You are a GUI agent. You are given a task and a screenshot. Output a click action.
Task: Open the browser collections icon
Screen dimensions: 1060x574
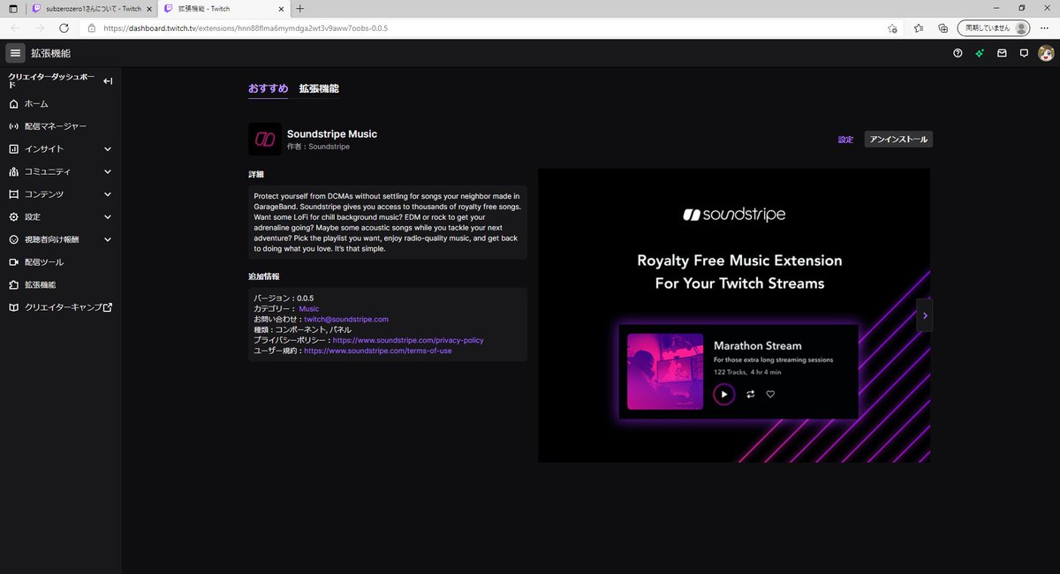[943, 27]
